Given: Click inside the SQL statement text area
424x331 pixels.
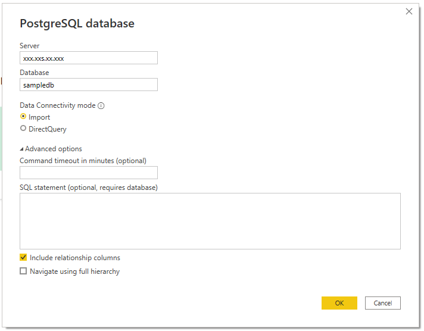Looking at the screenshot, I should (210, 221).
